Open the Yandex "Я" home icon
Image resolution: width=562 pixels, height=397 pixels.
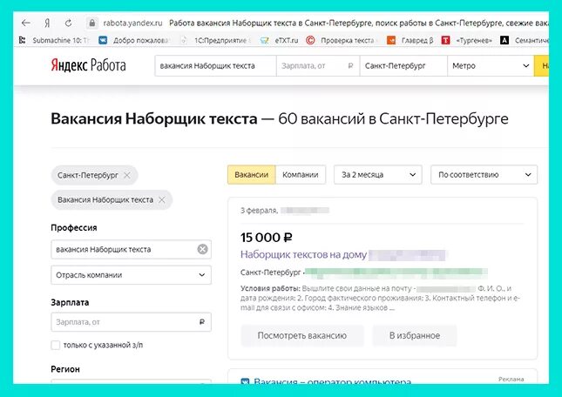47,23
